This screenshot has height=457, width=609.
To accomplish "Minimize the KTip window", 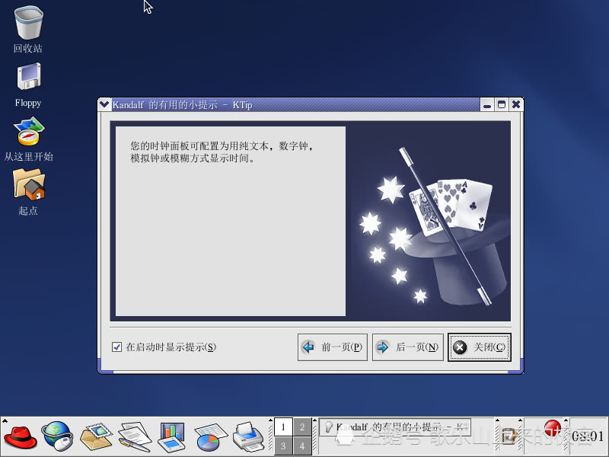I will (487, 105).
